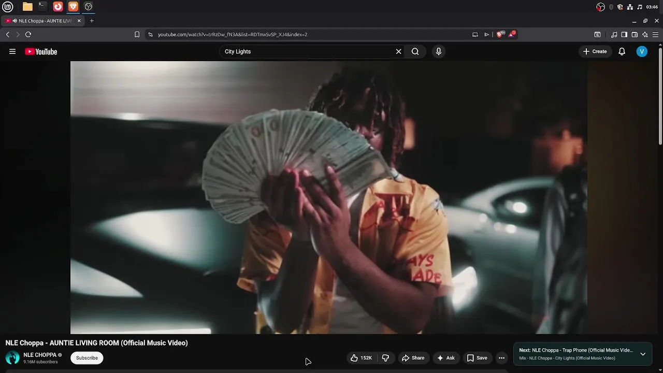Expand the Next: Trap Phone playlist panel
This screenshot has height=373, width=663.
pos(643,354)
